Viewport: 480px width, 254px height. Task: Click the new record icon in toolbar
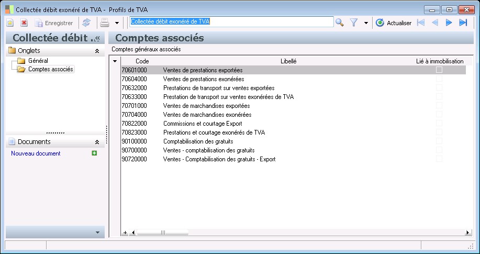(10, 23)
